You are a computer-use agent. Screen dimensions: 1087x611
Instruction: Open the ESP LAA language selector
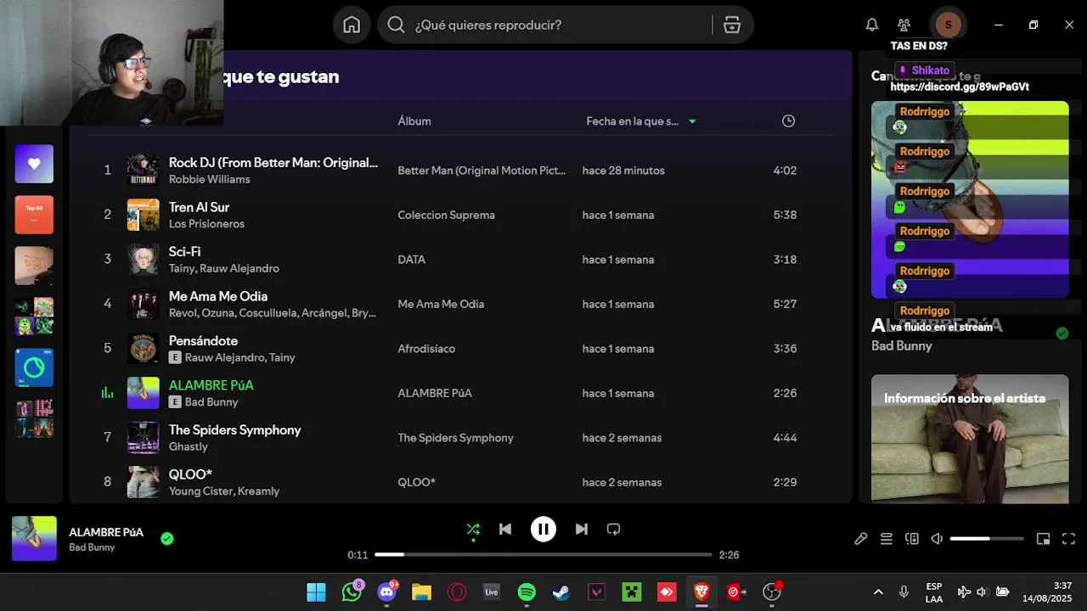pyautogui.click(x=934, y=591)
